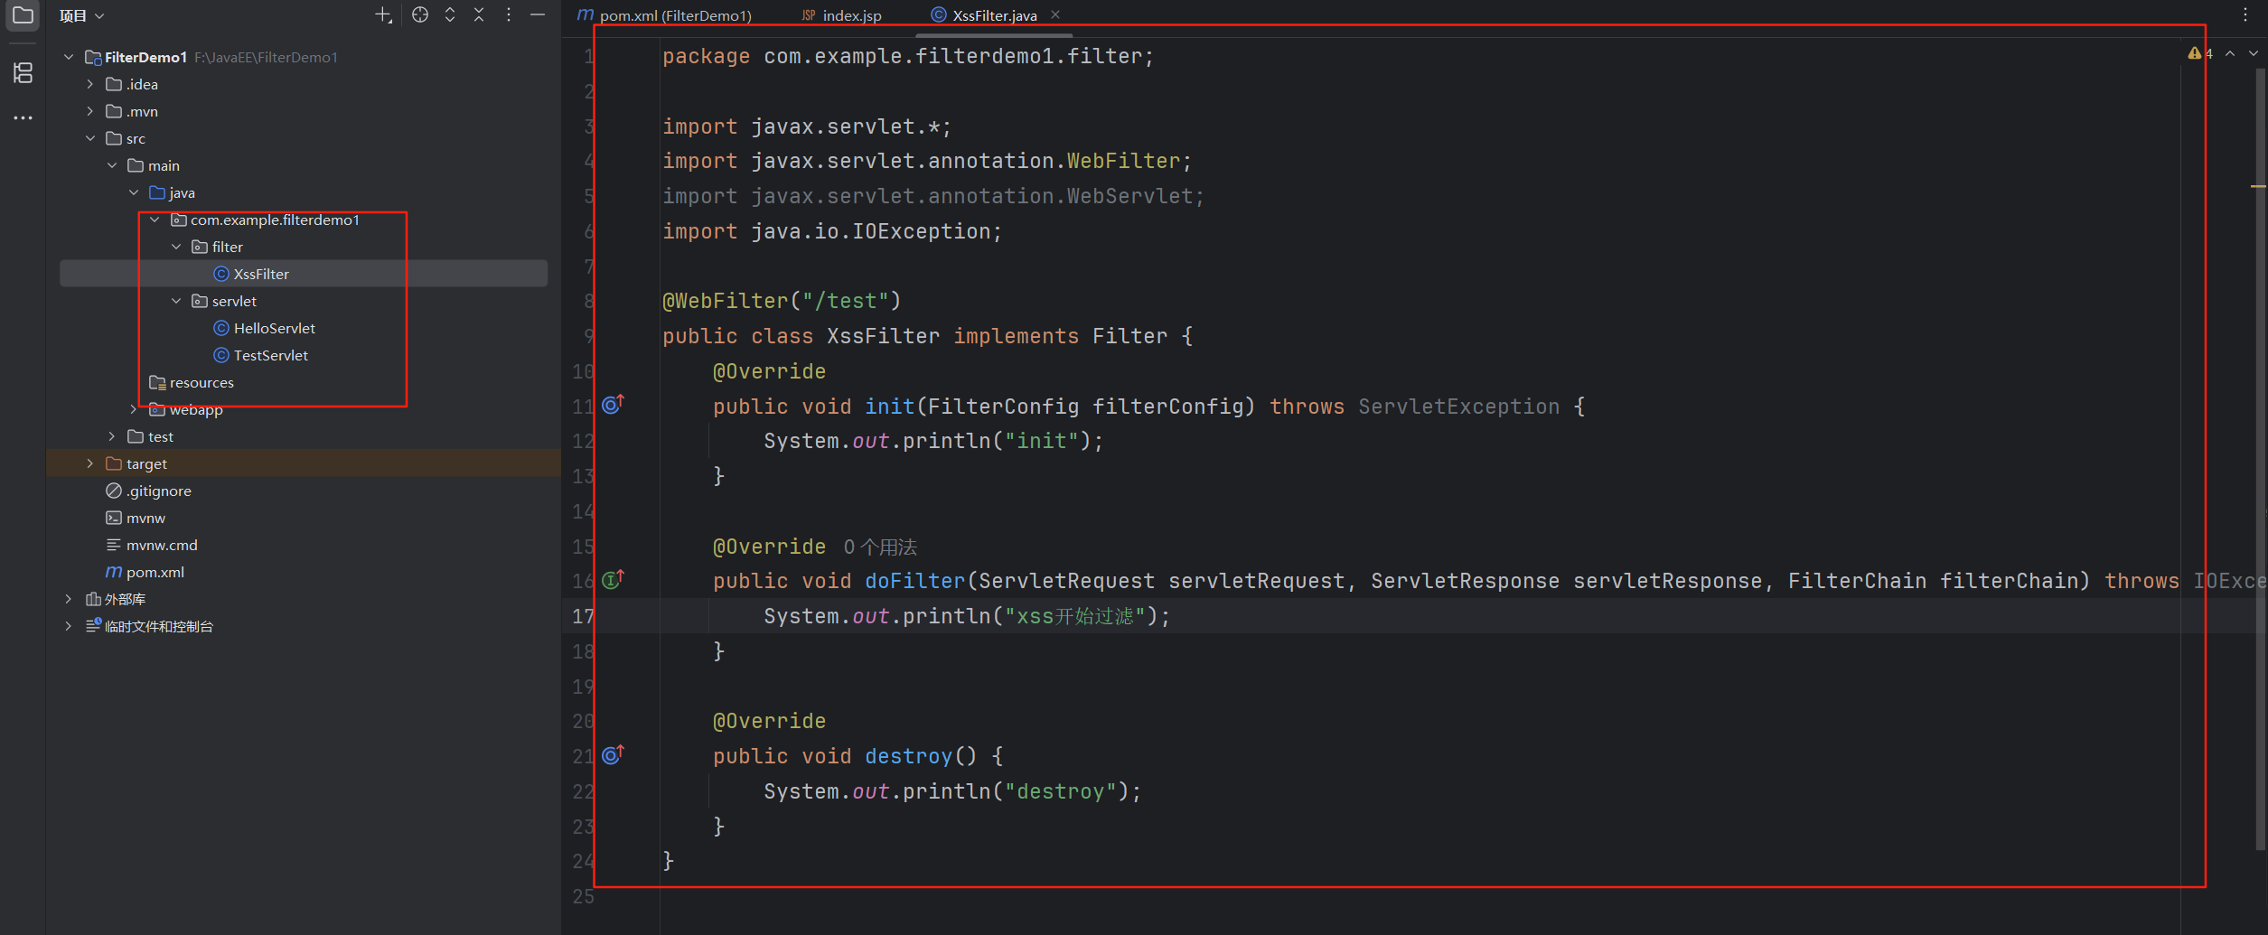2268x935 pixels.
Task: Click the doFilter method name in code
Action: tap(915, 581)
